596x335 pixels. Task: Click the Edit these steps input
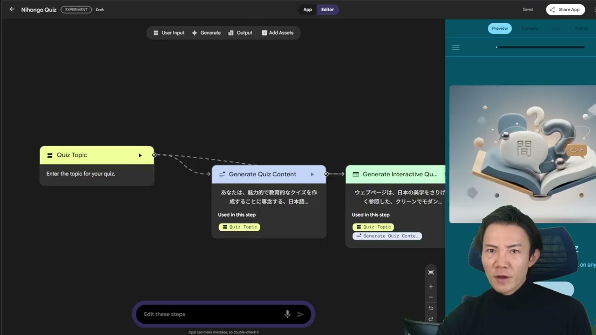(211, 314)
